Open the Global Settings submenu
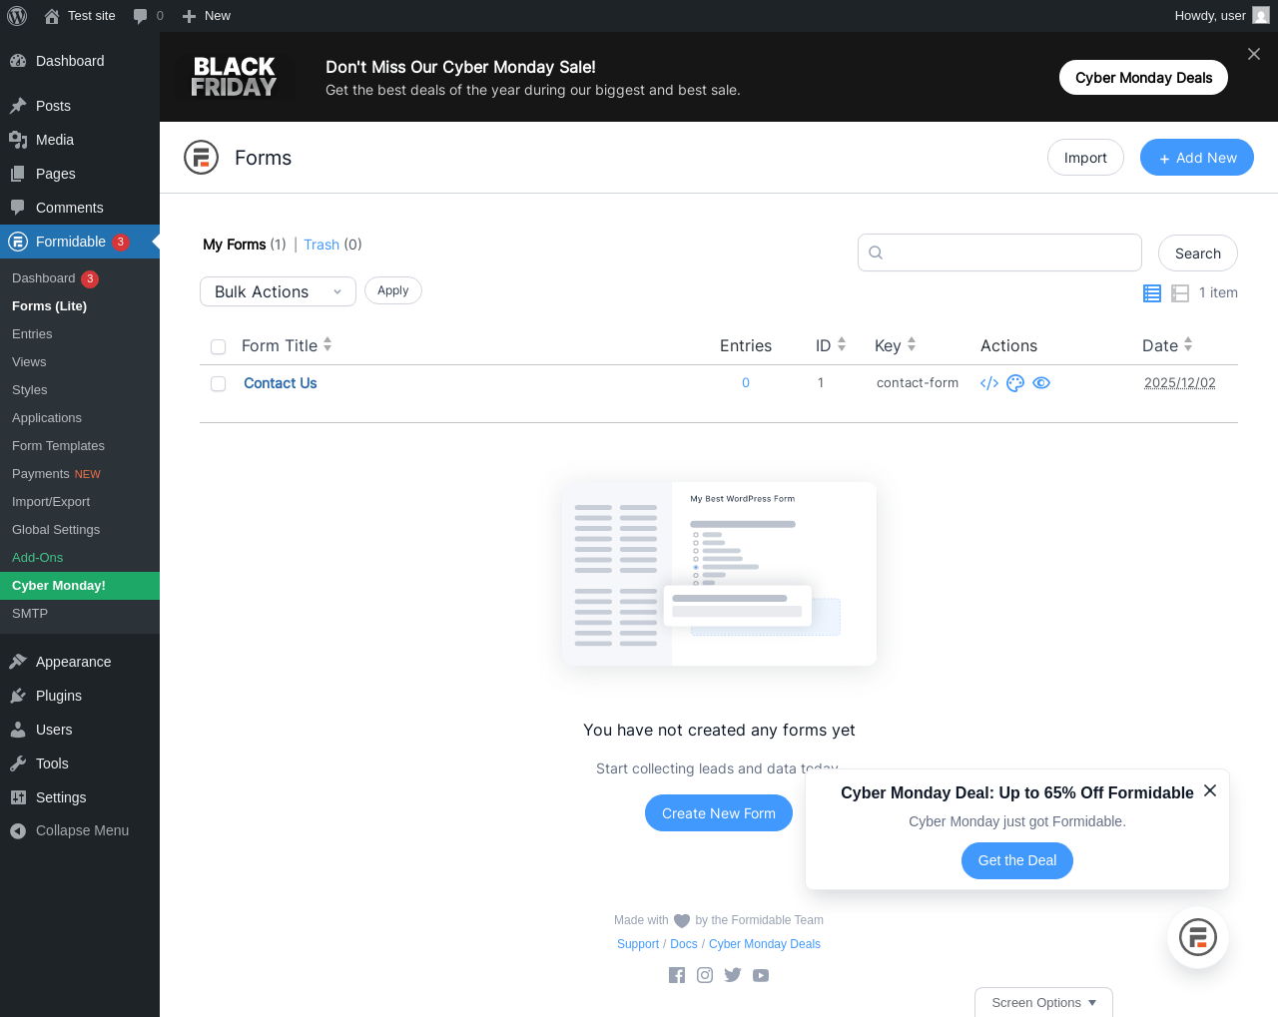Screen dimensions: 1278x1017 point(80,530)
